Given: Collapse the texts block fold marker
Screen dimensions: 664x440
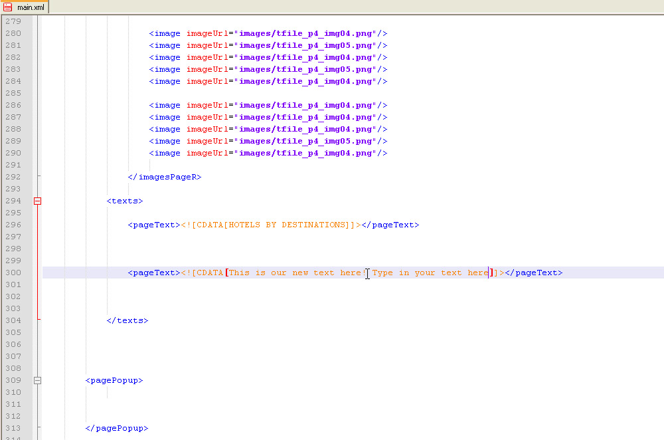Looking at the screenshot, I should (x=38, y=201).
